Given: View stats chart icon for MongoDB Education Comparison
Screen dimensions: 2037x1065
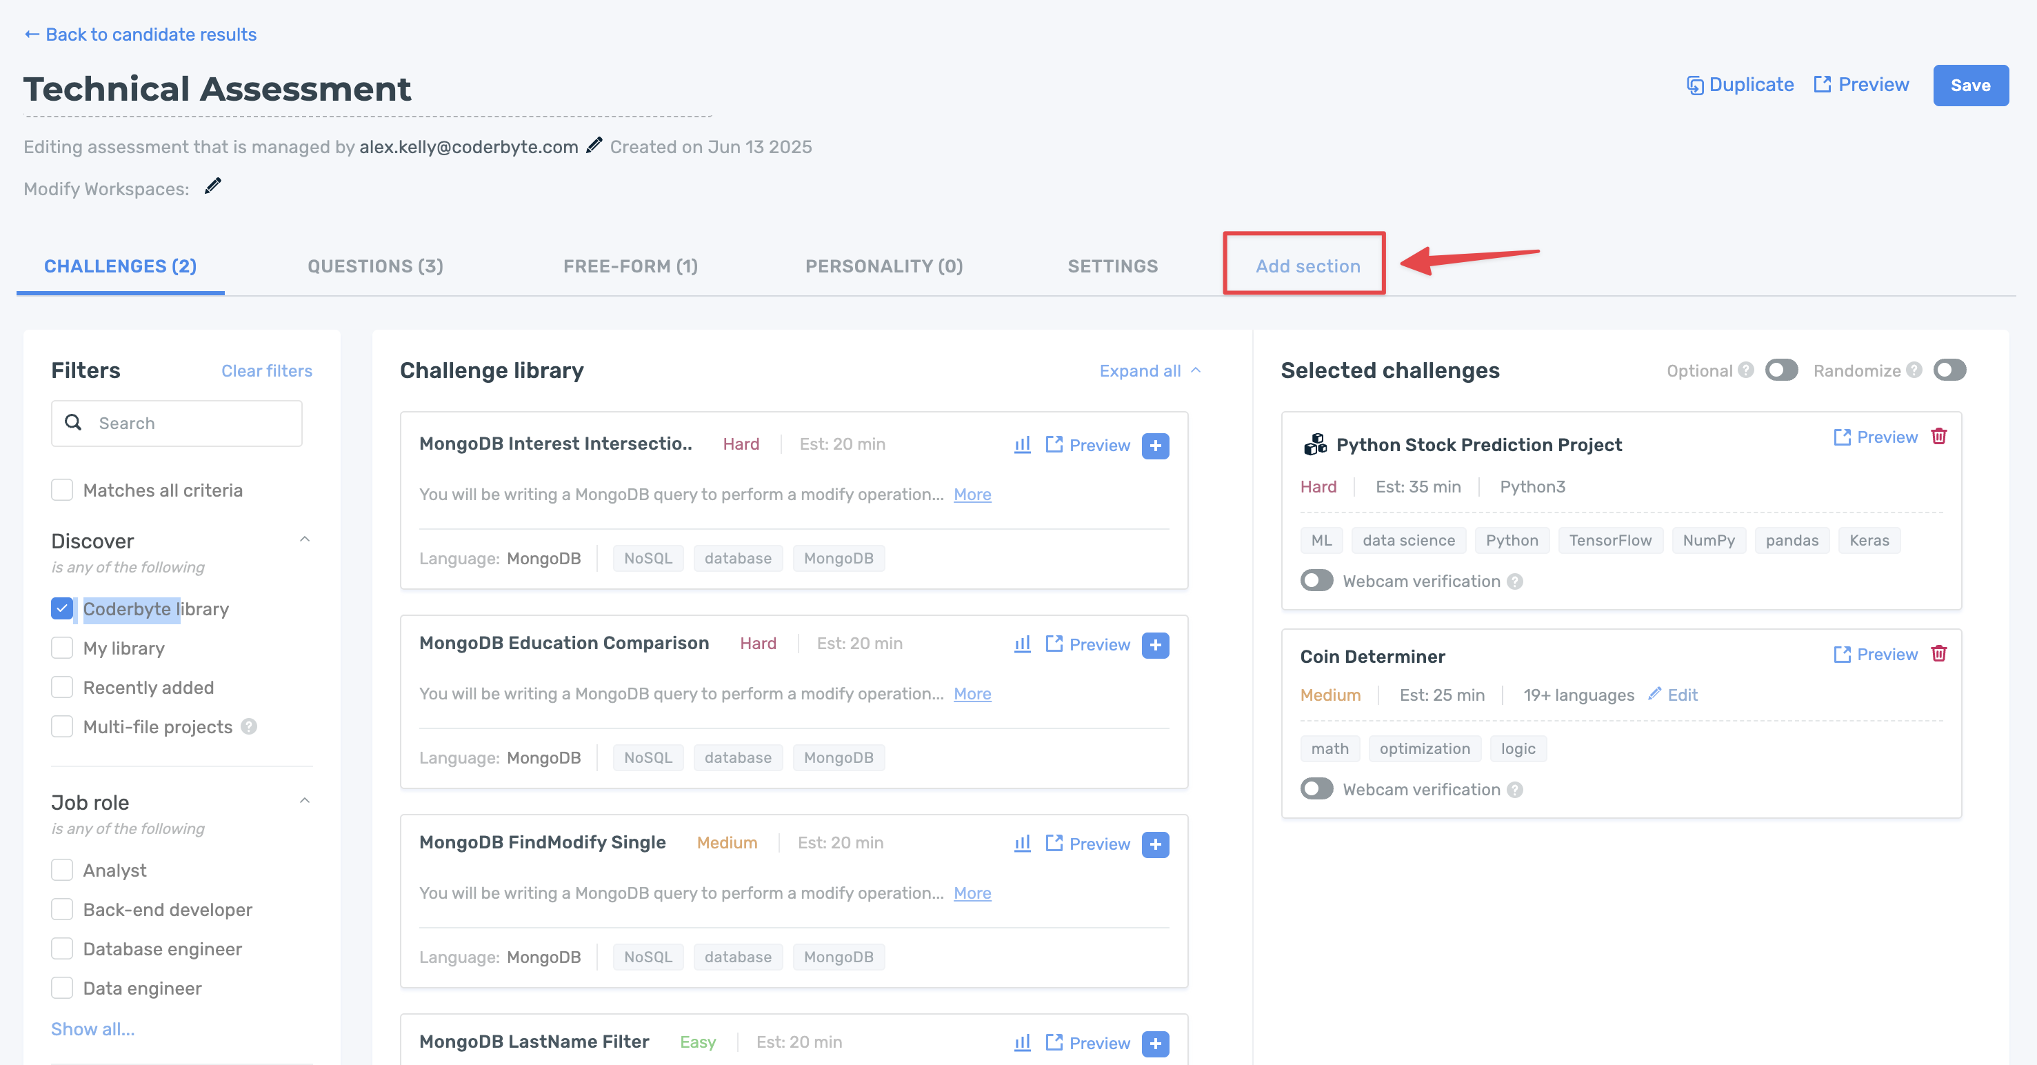Looking at the screenshot, I should point(1022,644).
